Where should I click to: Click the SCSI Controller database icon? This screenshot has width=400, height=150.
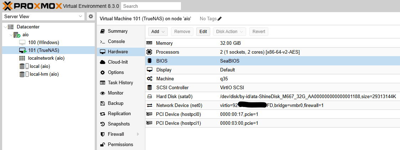pos(150,87)
